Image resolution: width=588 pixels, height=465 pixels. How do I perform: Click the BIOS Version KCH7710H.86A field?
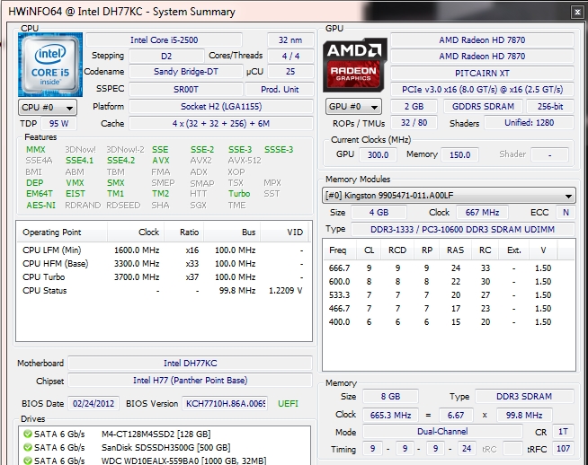pyautogui.click(x=225, y=404)
